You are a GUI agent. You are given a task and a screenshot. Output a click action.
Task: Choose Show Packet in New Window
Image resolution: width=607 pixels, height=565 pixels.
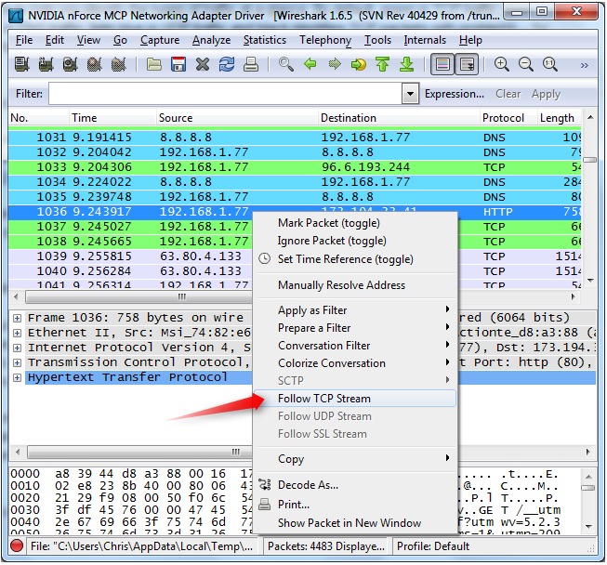pos(349,523)
